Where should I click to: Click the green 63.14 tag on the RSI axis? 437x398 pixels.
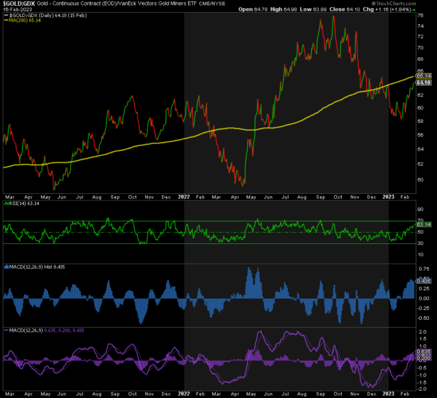click(x=423, y=224)
